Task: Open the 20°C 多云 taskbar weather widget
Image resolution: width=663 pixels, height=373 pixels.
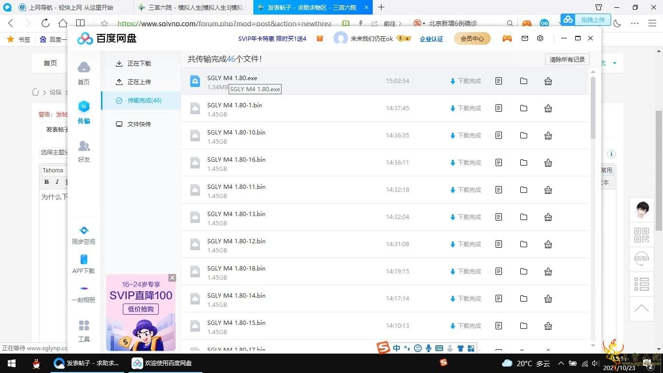Action: pyautogui.click(x=526, y=363)
